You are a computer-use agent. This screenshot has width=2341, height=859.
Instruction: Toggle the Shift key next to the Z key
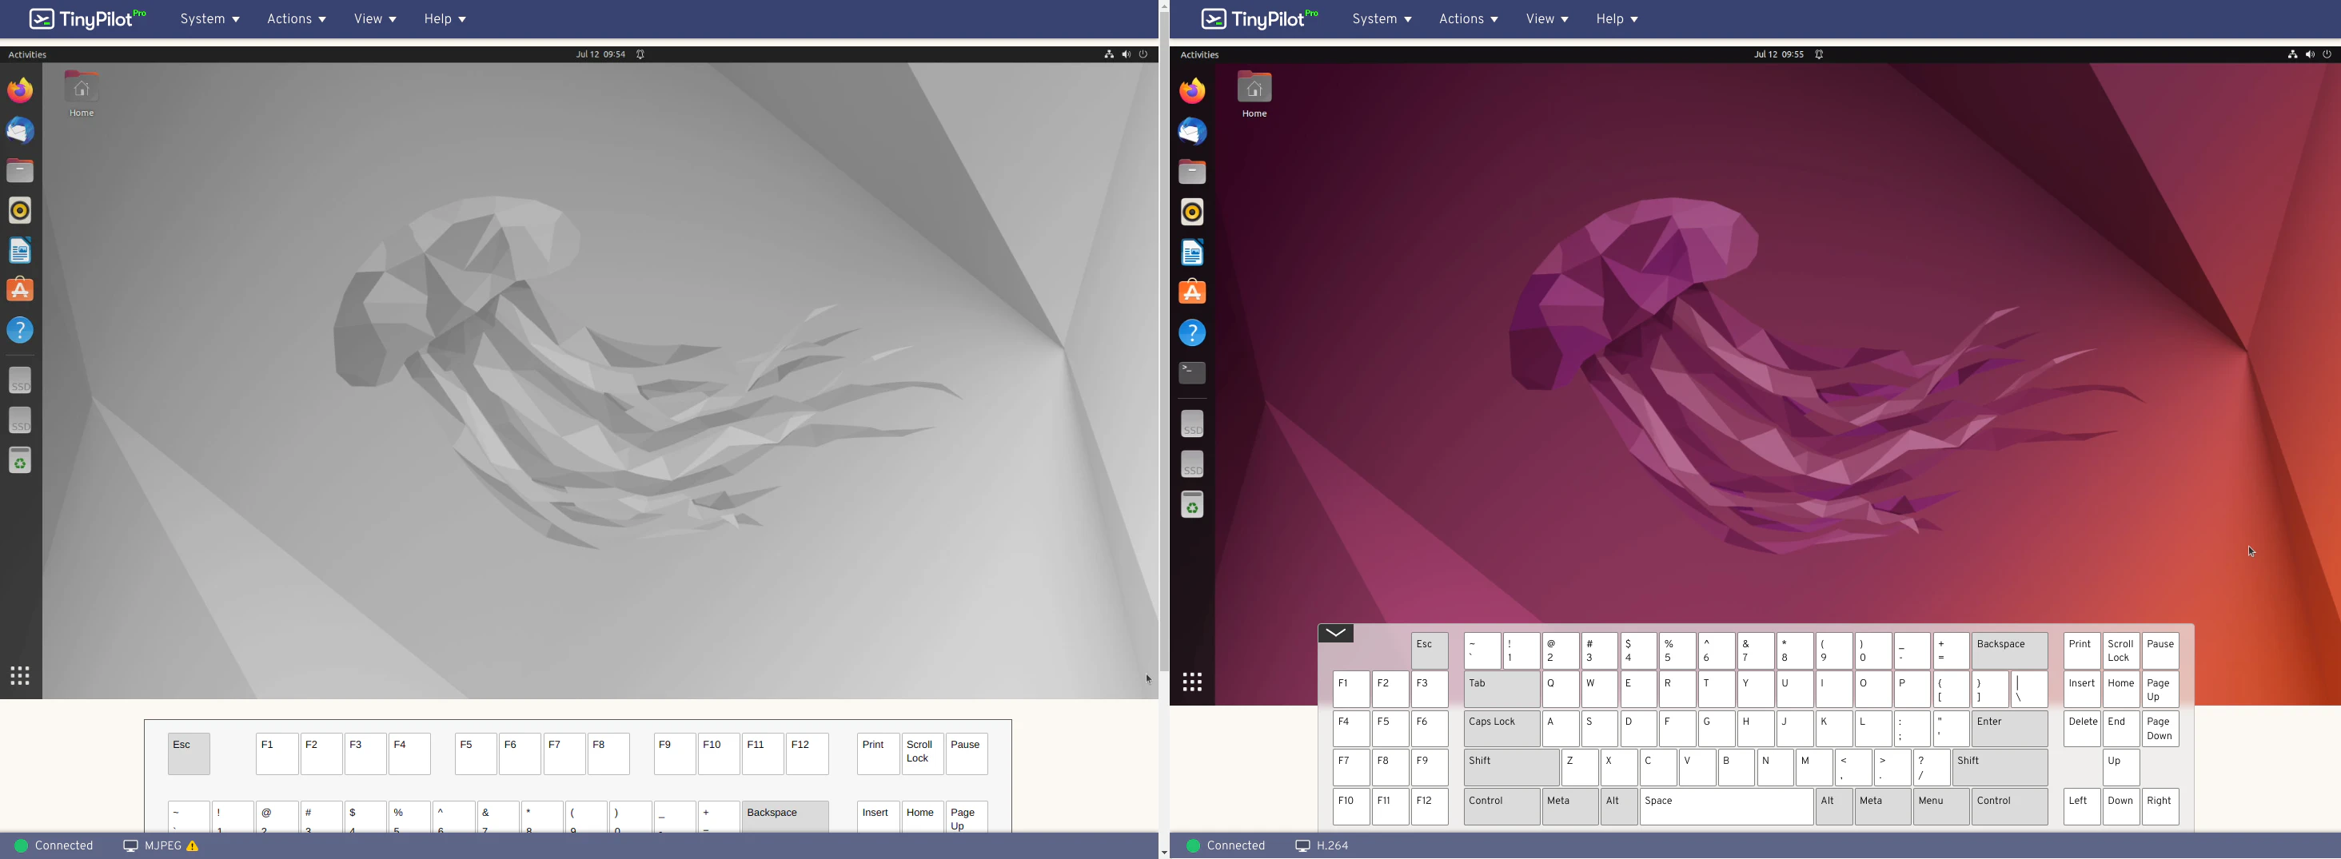[1511, 768]
